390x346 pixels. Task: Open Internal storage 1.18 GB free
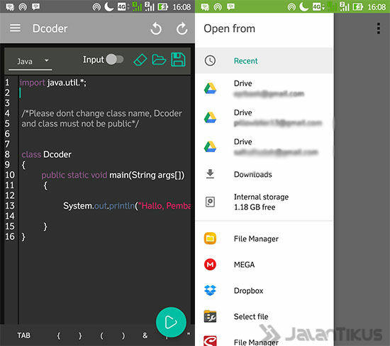click(x=264, y=202)
